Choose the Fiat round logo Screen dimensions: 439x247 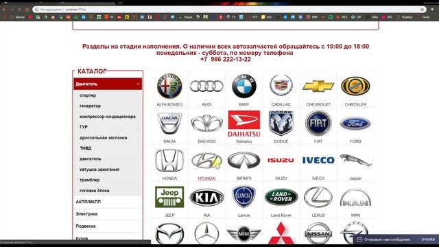coord(318,123)
